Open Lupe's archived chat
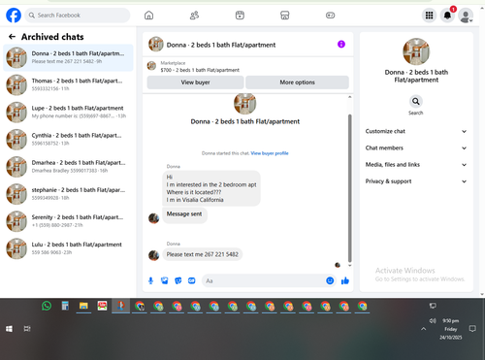Image resolution: width=485 pixels, height=360 pixels. click(68, 112)
